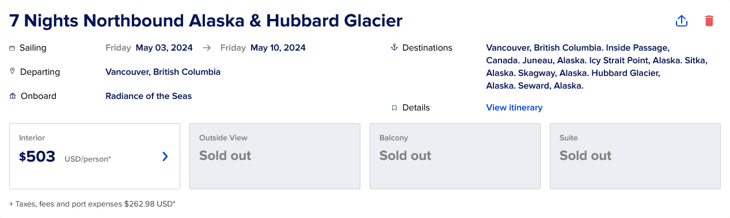Screen dimensions: 730x218
Task: Open the View itinerary link
Action: pyautogui.click(x=514, y=108)
